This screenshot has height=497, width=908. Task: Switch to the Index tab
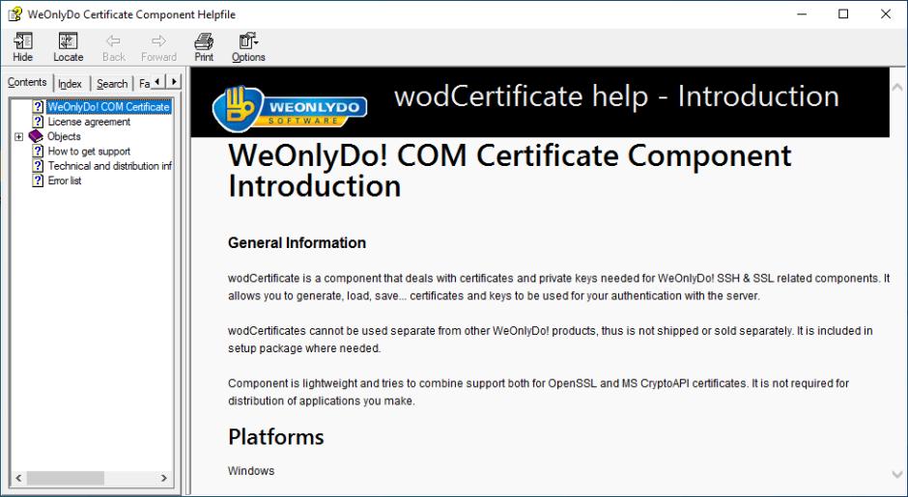(x=71, y=84)
